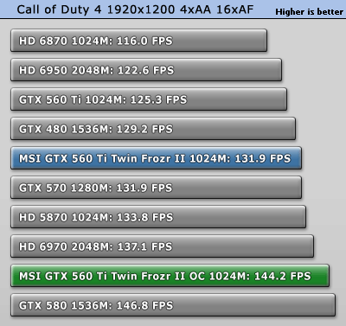346x326 pixels.
Task: Click the HD 6870 1024M bar
Action: pyautogui.click(x=138, y=41)
